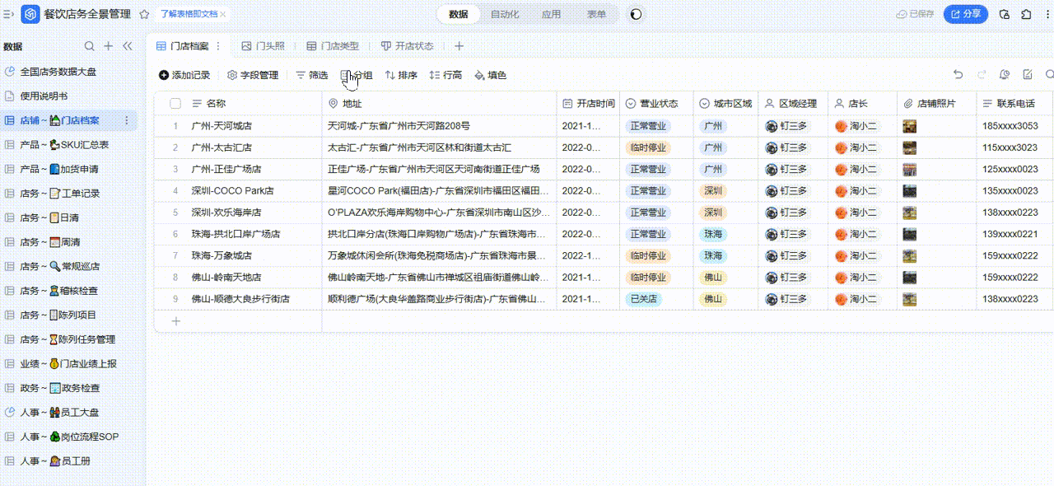The image size is (1054, 486).
Task: Open 行高 row height option
Action: pyautogui.click(x=445, y=75)
